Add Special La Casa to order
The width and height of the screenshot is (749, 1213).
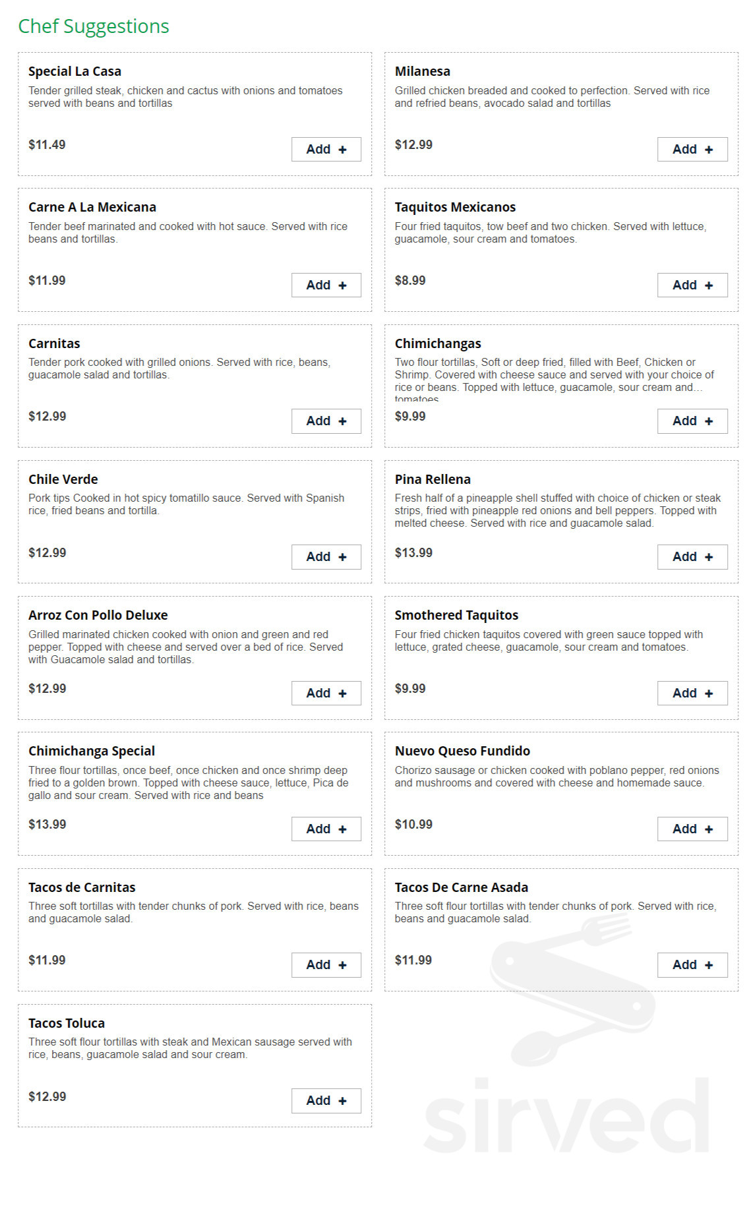point(326,150)
